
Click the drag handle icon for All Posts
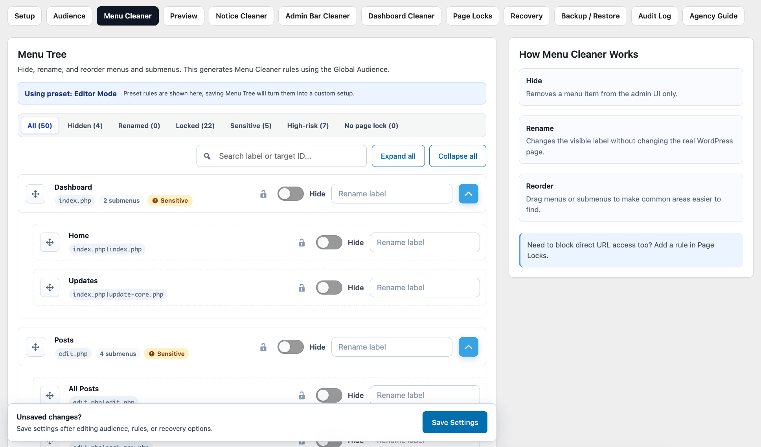pyautogui.click(x=50, y=395)
